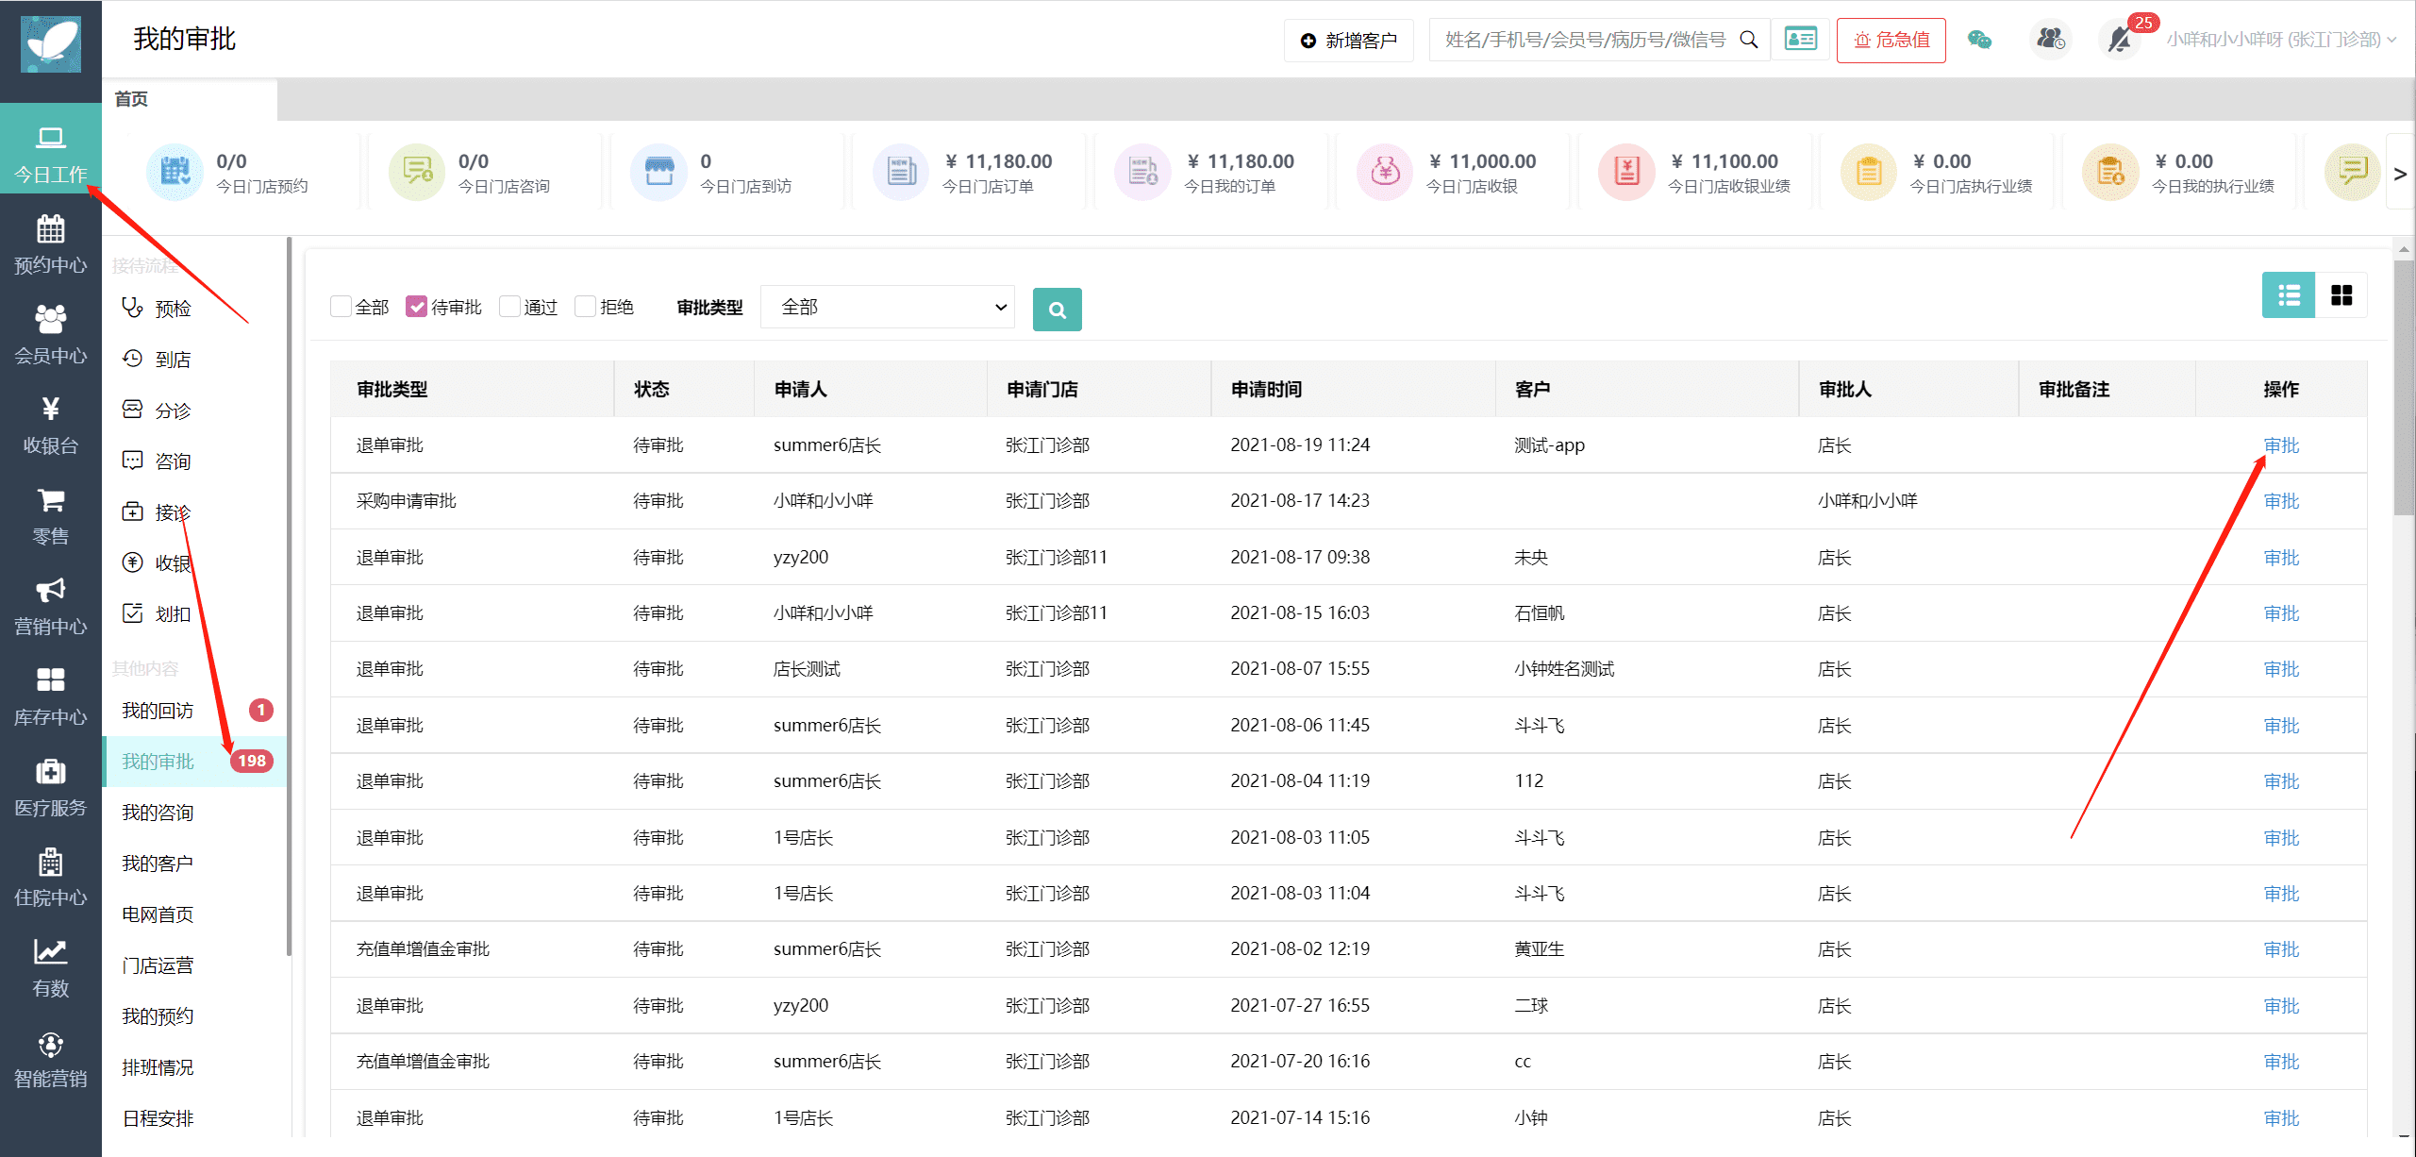Switch to the 首页 tab
This screenshot has width=2416, height=1157.
tap(131, 99)
